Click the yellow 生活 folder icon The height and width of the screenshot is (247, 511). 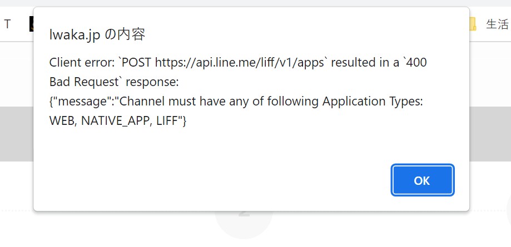[x=473, y=24]
